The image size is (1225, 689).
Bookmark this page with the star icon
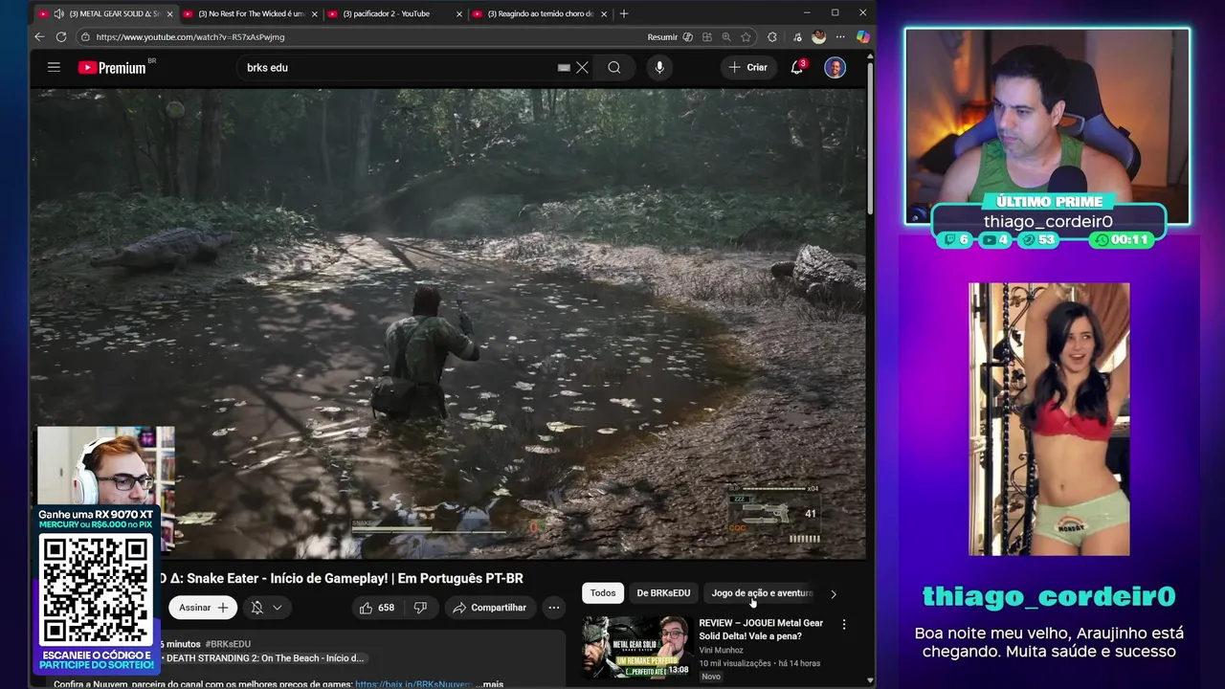point(746,36)
